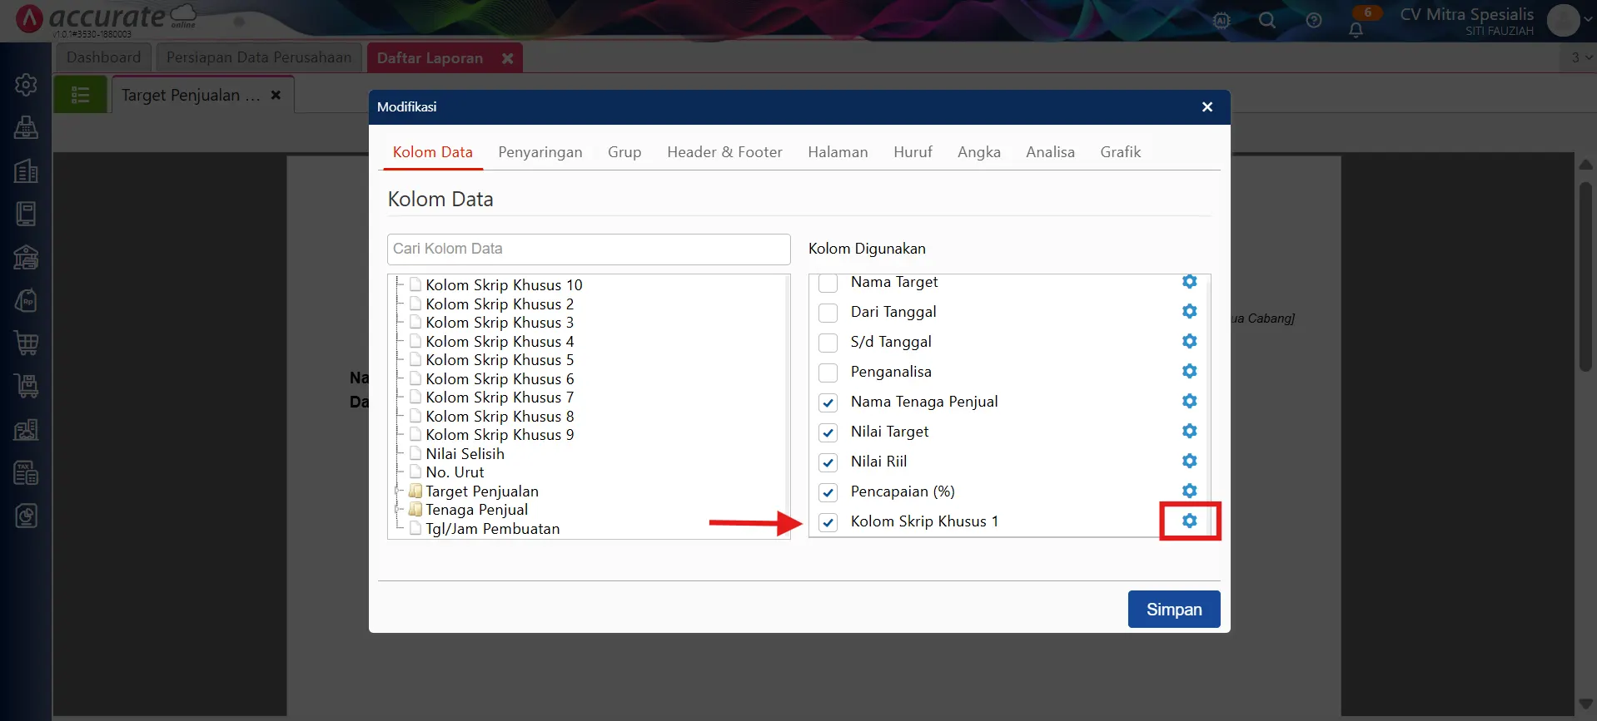
Task: Open gear settings for Kolom Skrip Khusus 1
Action: [1189, 521]
